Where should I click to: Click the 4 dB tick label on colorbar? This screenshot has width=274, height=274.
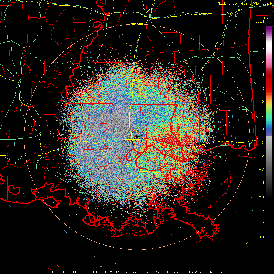[x=263, y=75]
